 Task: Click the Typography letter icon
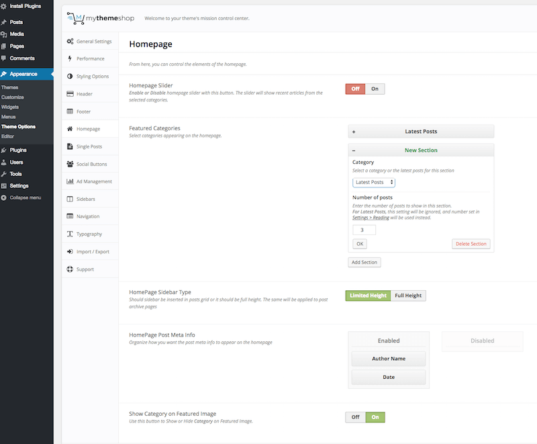(x=70, y=234)
